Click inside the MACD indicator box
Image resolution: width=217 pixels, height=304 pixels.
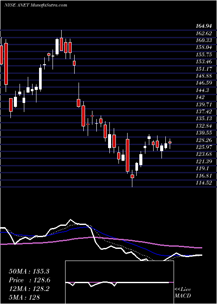[119, 282]
